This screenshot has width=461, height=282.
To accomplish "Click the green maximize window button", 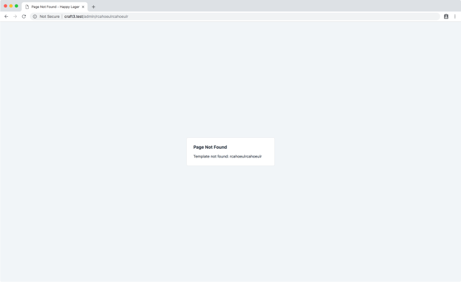I will (x=17, y=6).
